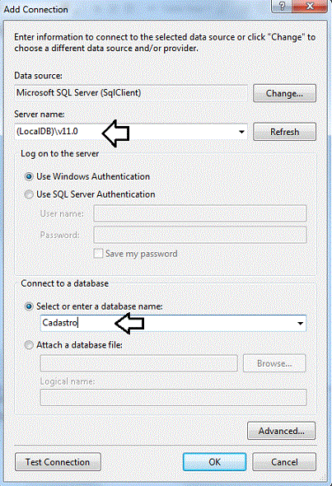Choose Select or enter a database name

(x=29, y=306)
